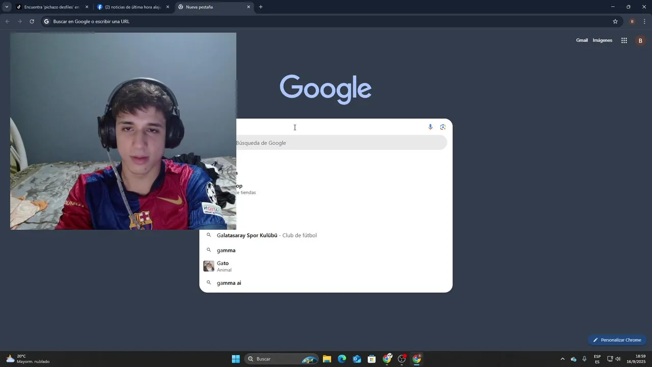
Task: Click the Gato cat thumbnail
Action: 209,266
